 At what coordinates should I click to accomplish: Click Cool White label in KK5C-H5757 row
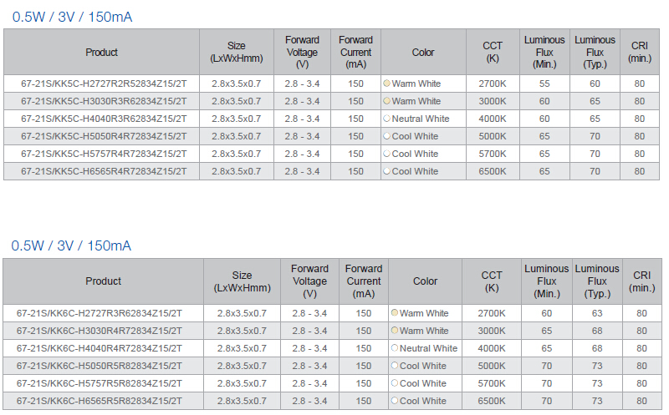(x=415, y=154)
